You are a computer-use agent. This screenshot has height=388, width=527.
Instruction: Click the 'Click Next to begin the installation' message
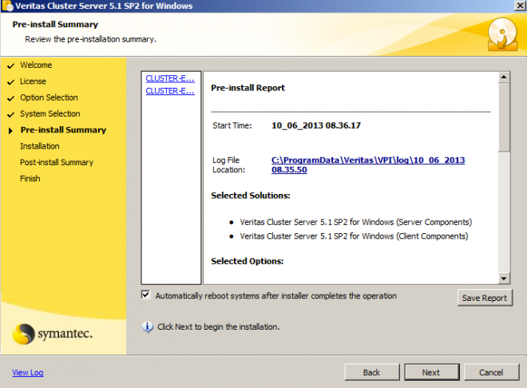(x=219, y=327)
